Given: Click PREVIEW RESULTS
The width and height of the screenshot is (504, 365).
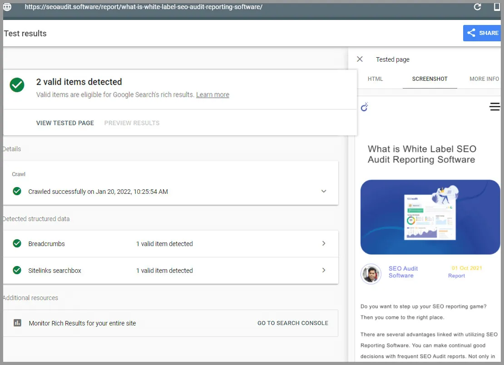Looking at the screenshot, I should tap(132, 123).
